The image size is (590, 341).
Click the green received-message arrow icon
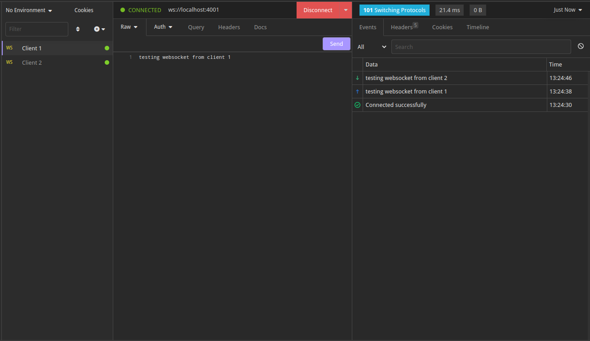point(357,78)
